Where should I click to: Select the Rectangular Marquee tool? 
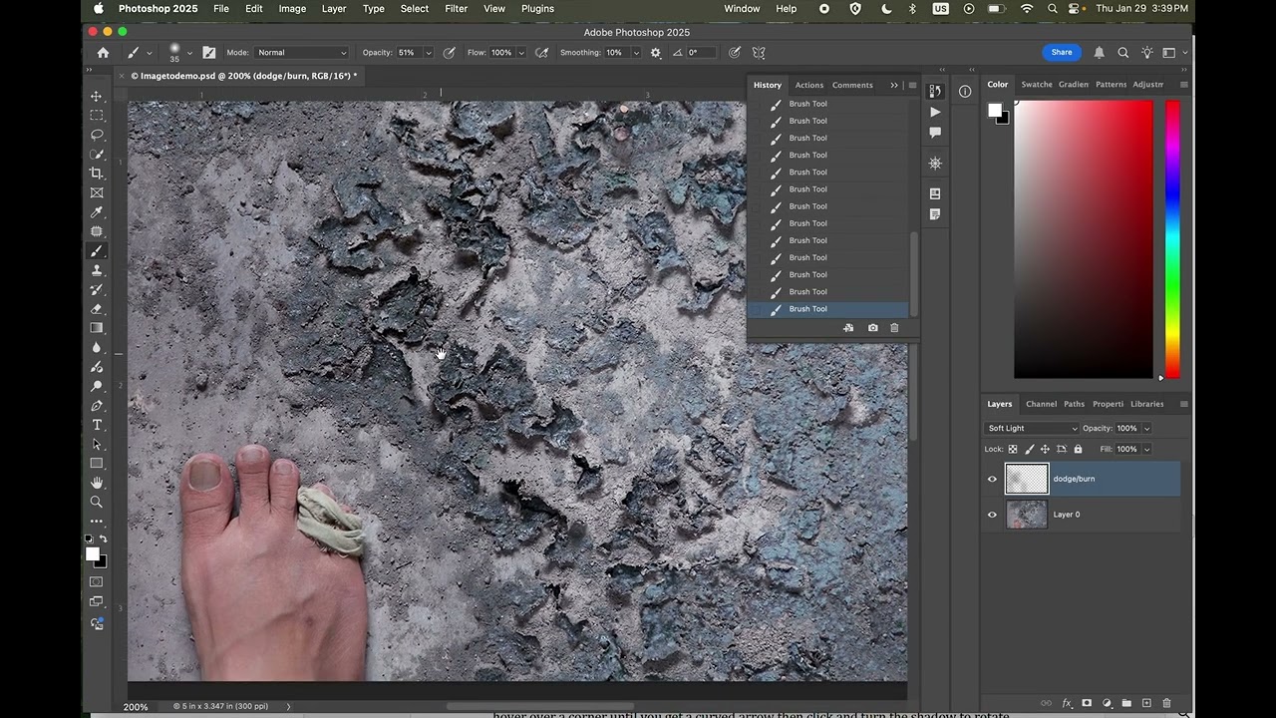97,115
